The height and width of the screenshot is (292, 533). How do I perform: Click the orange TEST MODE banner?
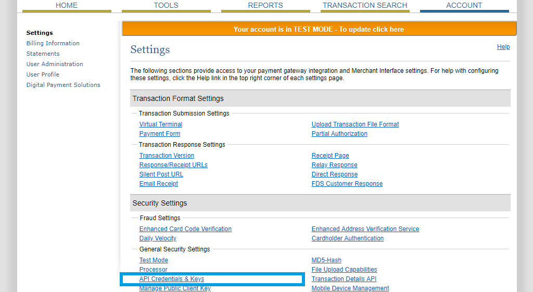[319, 29]
